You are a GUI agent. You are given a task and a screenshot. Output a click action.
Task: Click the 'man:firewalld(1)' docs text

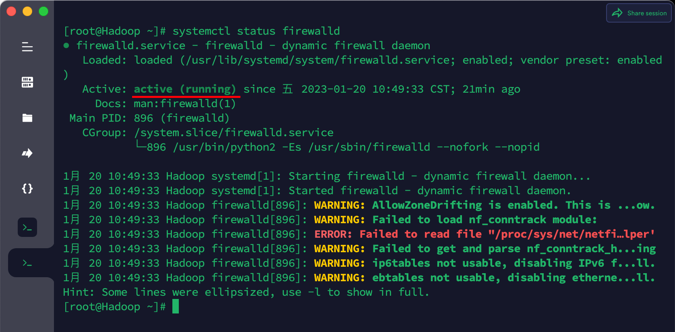coord(185,104)
